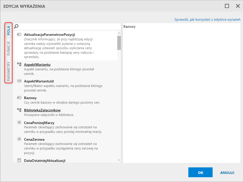Click the list icon beside CenaZerowa
Screen dimensions: 243x182
[x=19, y=139]
